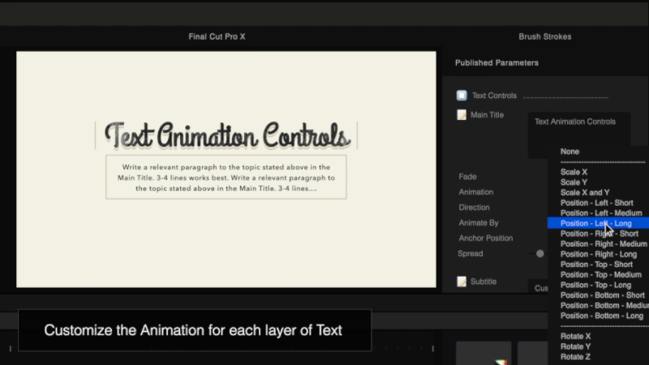Select Position - Top - Long
Image resolution: width=649 pixels, height=365 pixels.
[x=595, y=286]
